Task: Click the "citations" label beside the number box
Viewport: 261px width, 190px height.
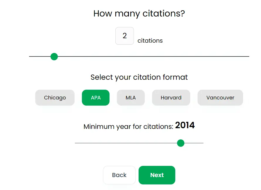Action: [150, 41]
